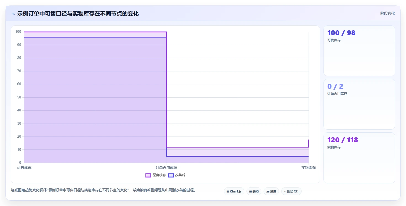
Task: Open the 0 / 2 订单占用库存 card
Action: pyautogui.click(x=359, y=104)
